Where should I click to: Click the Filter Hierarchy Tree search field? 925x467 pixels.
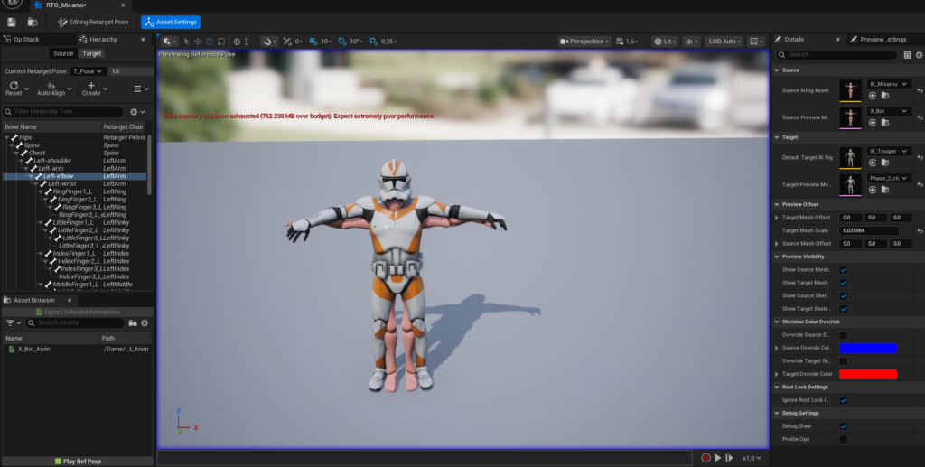[64, 112]
